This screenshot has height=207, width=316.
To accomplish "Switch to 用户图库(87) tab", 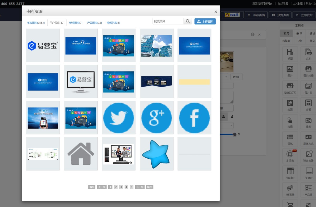I will click(x=57, y=23).
